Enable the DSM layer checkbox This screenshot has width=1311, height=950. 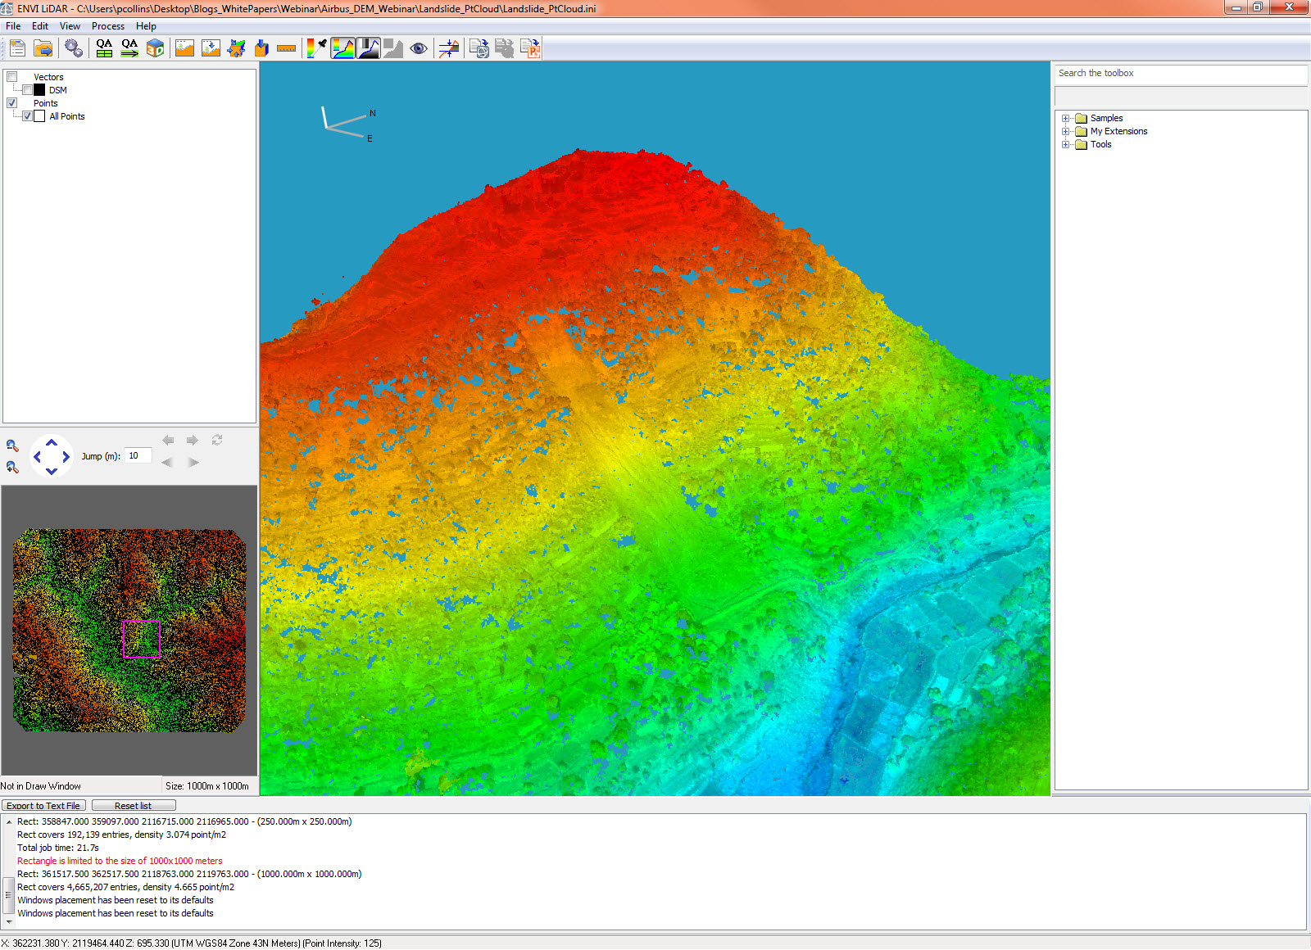click(x=27, y=90)
